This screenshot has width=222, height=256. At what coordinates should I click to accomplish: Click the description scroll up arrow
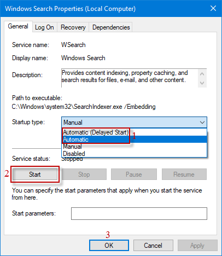pos(202,74)
